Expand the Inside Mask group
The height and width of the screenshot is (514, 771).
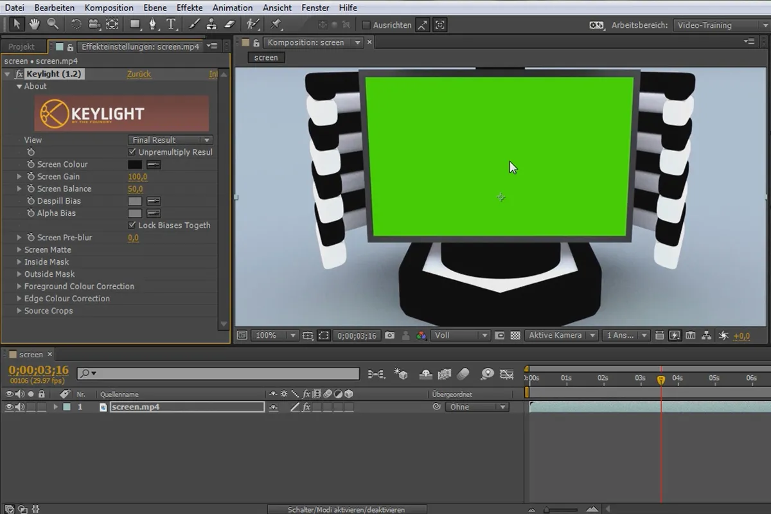19,262
